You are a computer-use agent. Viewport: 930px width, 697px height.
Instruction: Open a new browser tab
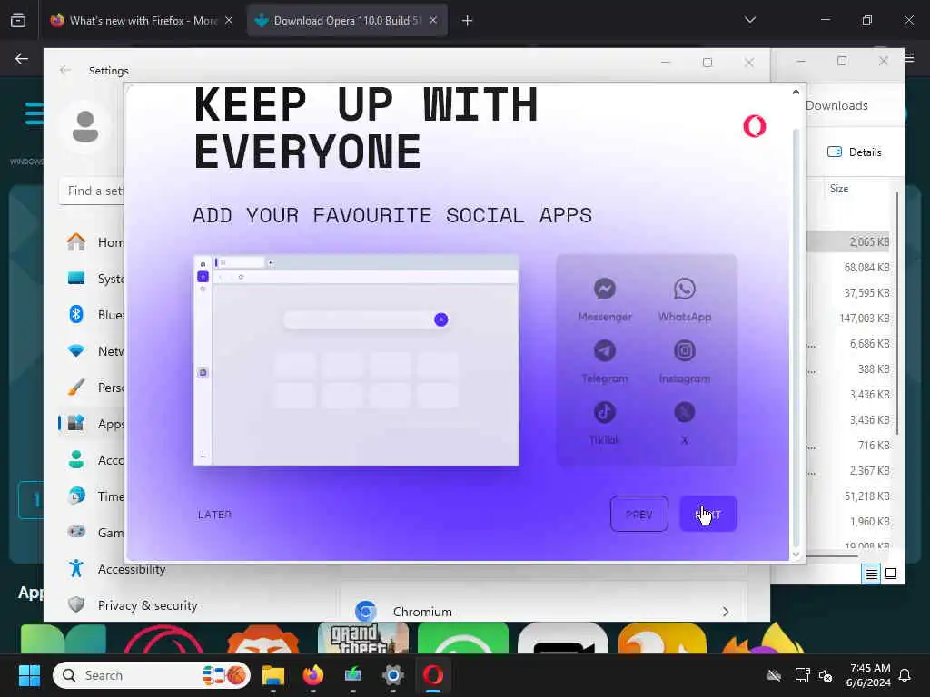point(468,21)
